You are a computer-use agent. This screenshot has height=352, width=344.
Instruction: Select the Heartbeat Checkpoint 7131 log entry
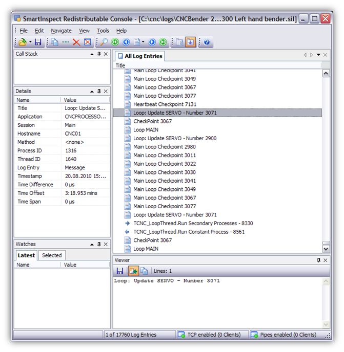click(x=165, y=104)
